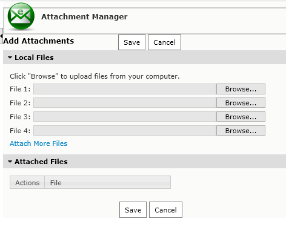This screenshot has height=227, width=286.
Task: Click the Actions column header
Action: coord(27,182)
